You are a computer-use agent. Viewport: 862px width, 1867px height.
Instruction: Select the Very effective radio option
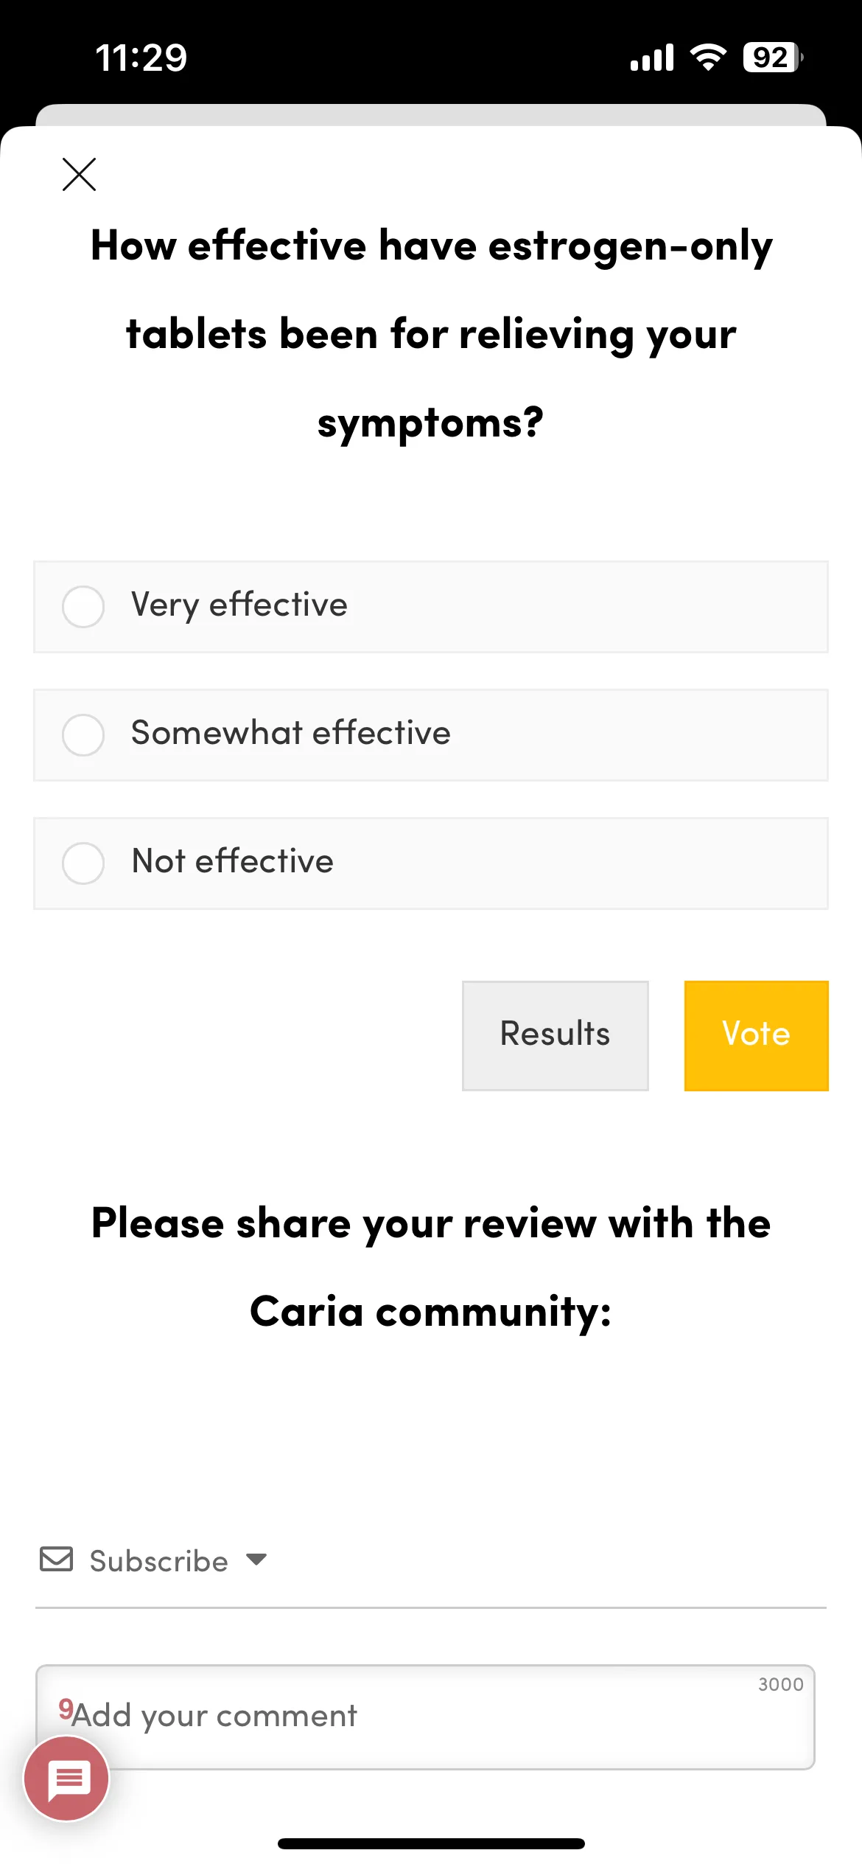(431, 607)
